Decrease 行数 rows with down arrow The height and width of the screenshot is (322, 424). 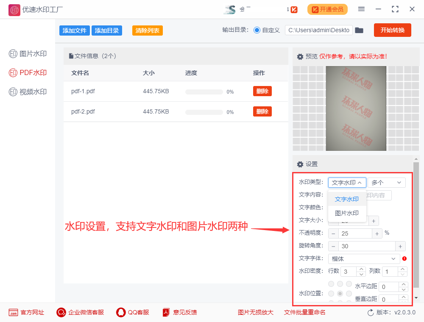coord(361,274)
